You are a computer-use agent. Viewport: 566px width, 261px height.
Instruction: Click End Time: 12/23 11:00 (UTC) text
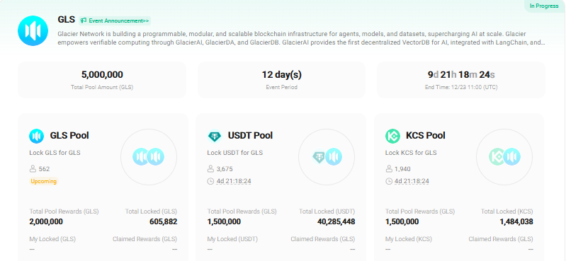point(461,87)
